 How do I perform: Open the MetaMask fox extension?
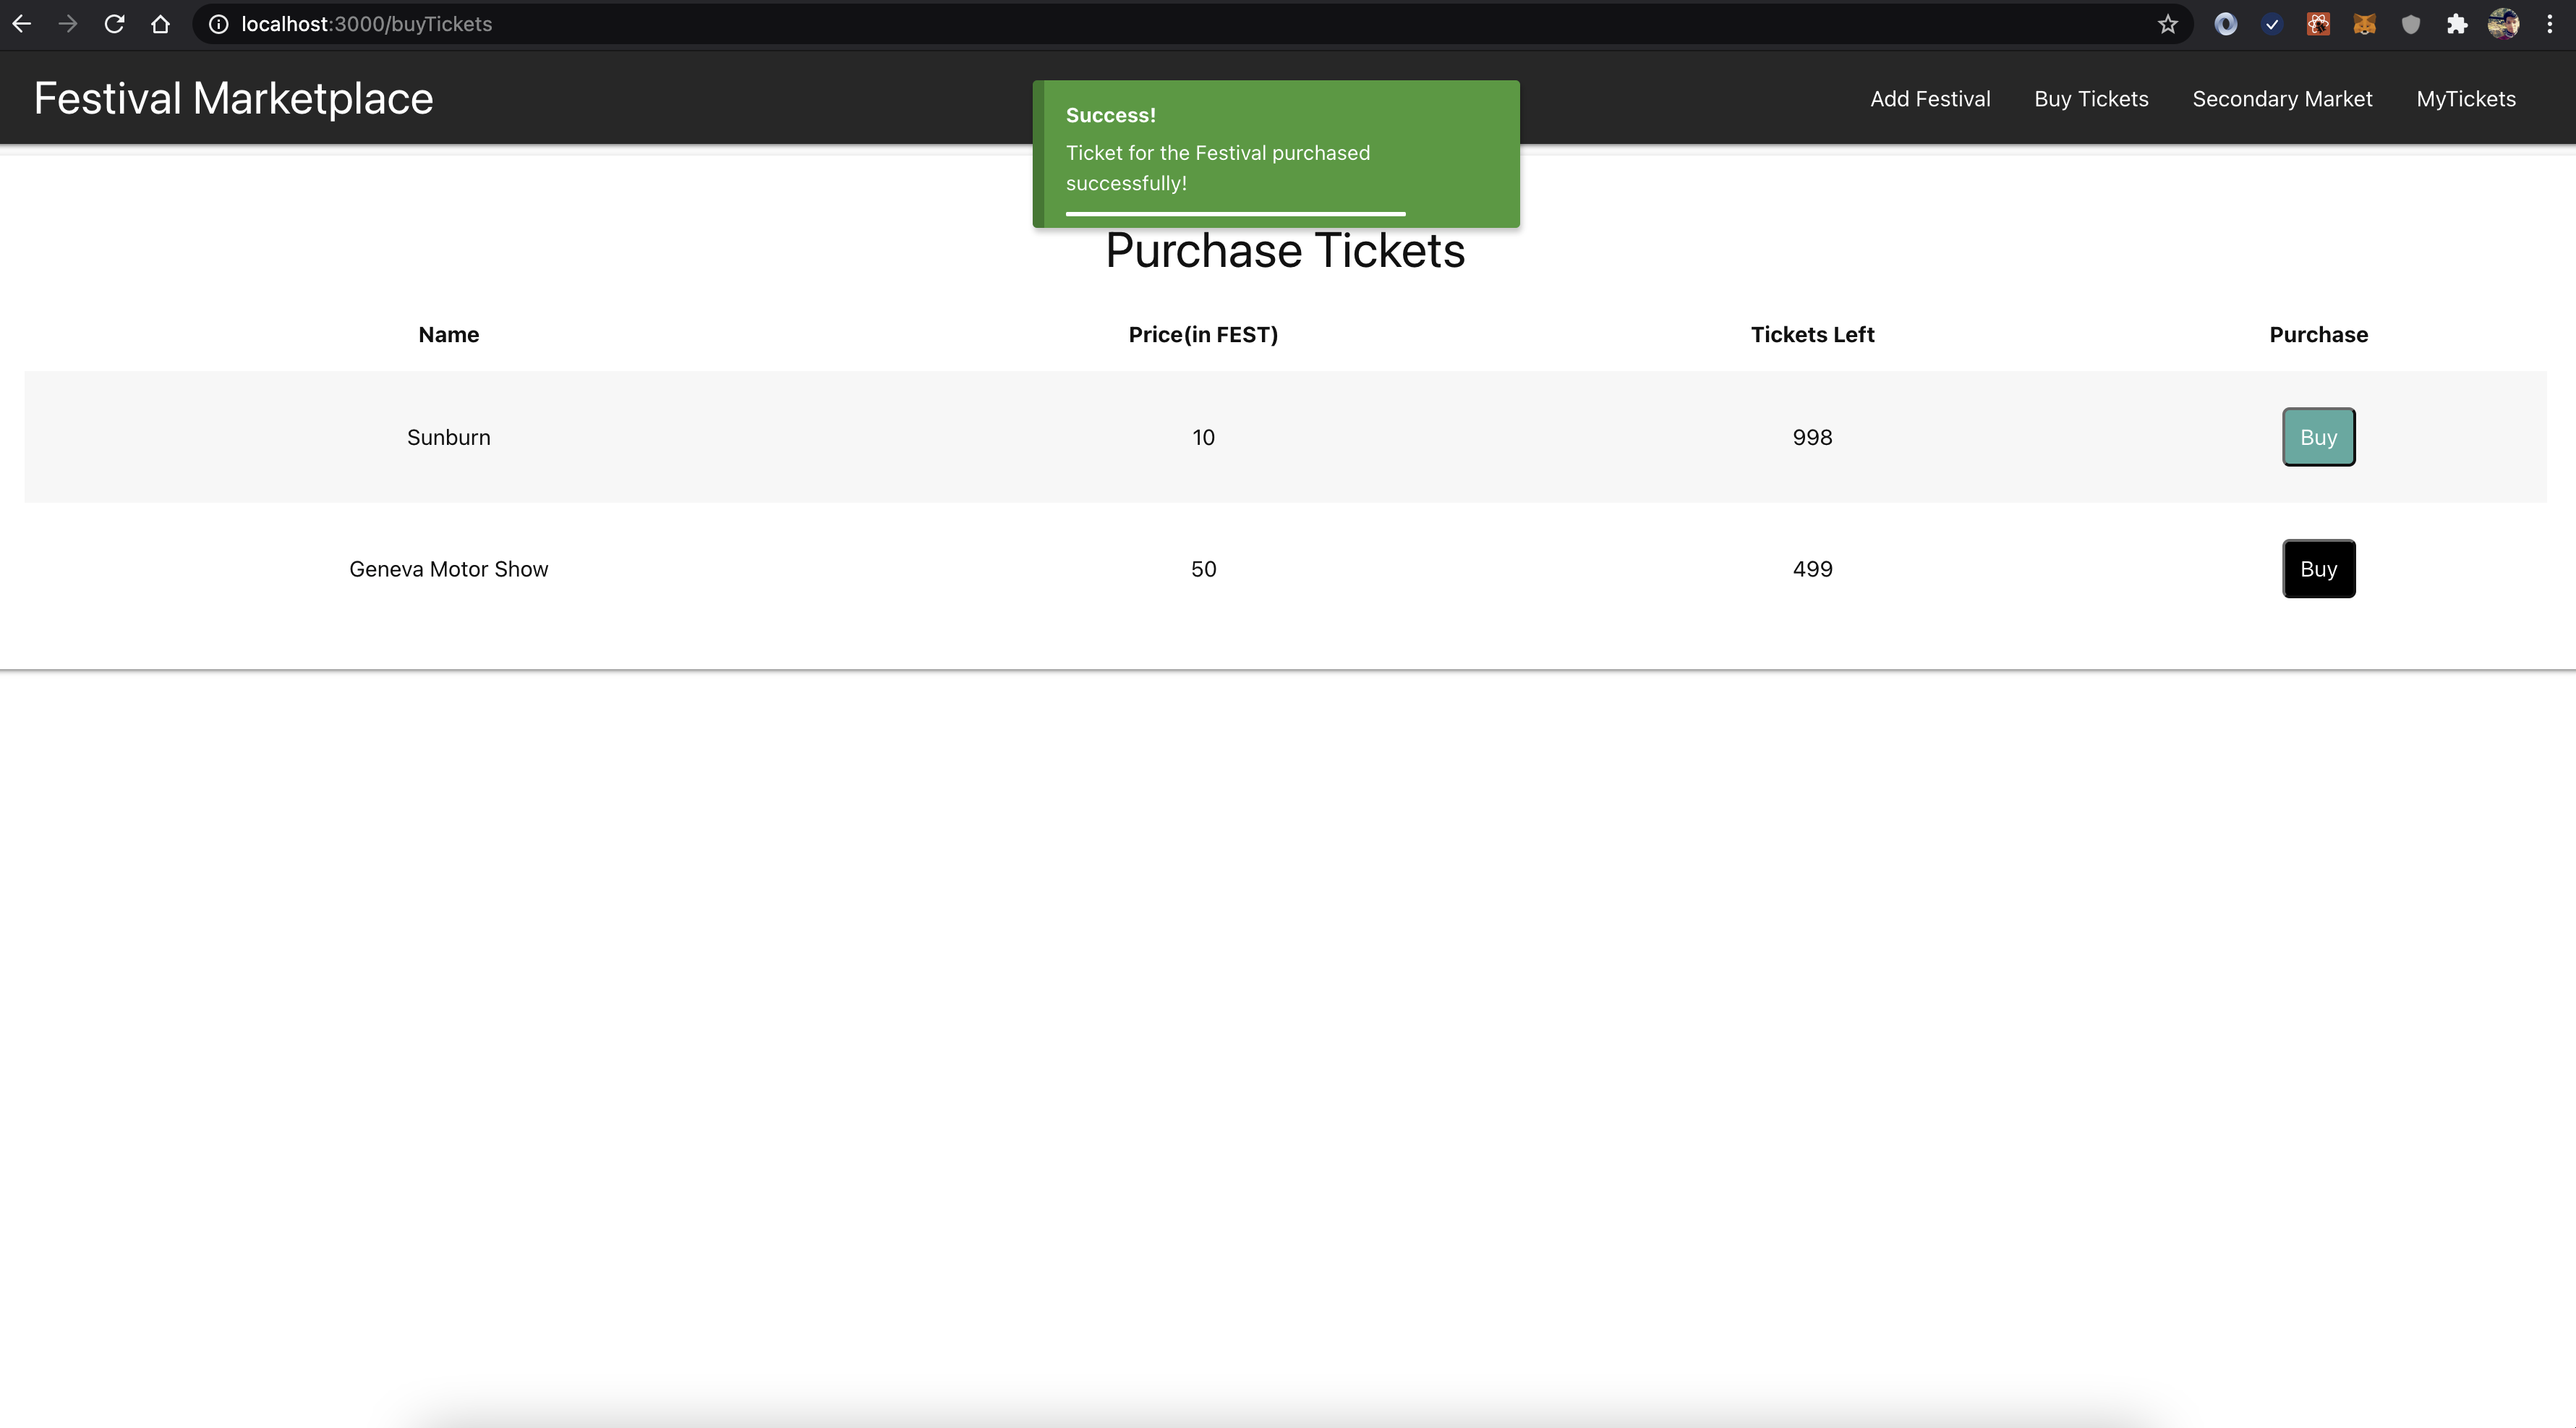point(2364,24)
